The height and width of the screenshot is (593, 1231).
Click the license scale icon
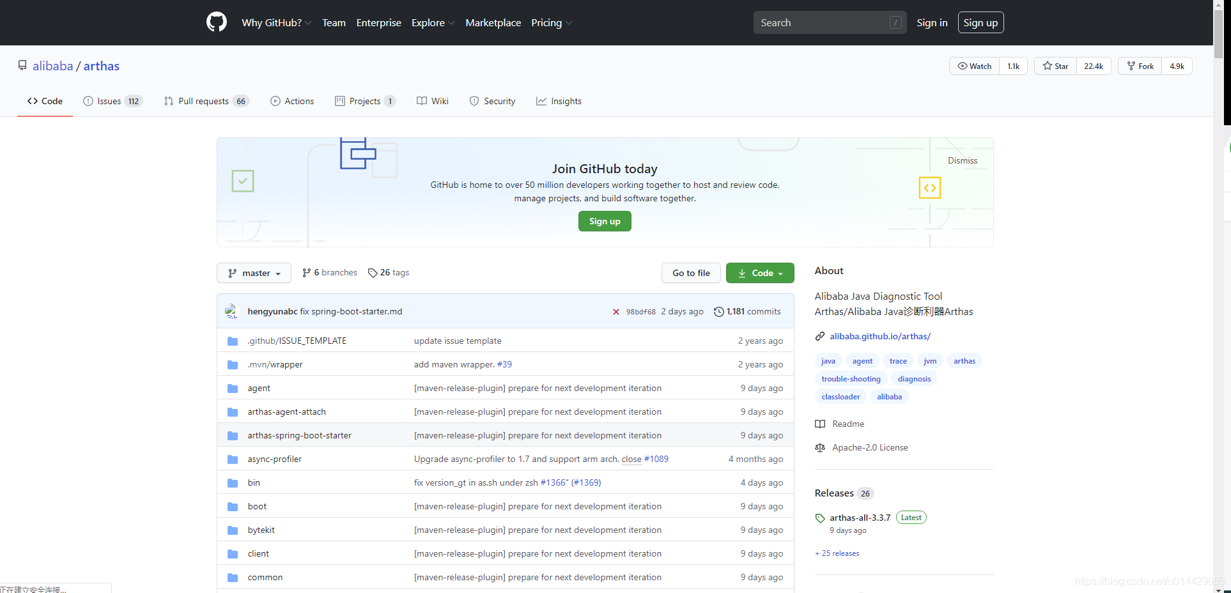[820, 447]
